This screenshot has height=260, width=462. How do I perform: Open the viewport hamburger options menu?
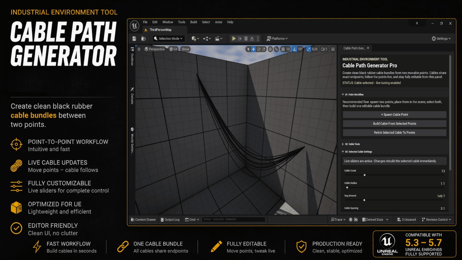point(139,49)
